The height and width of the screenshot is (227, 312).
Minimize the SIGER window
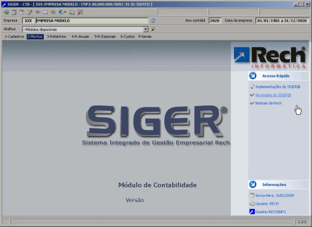(296, 4)
